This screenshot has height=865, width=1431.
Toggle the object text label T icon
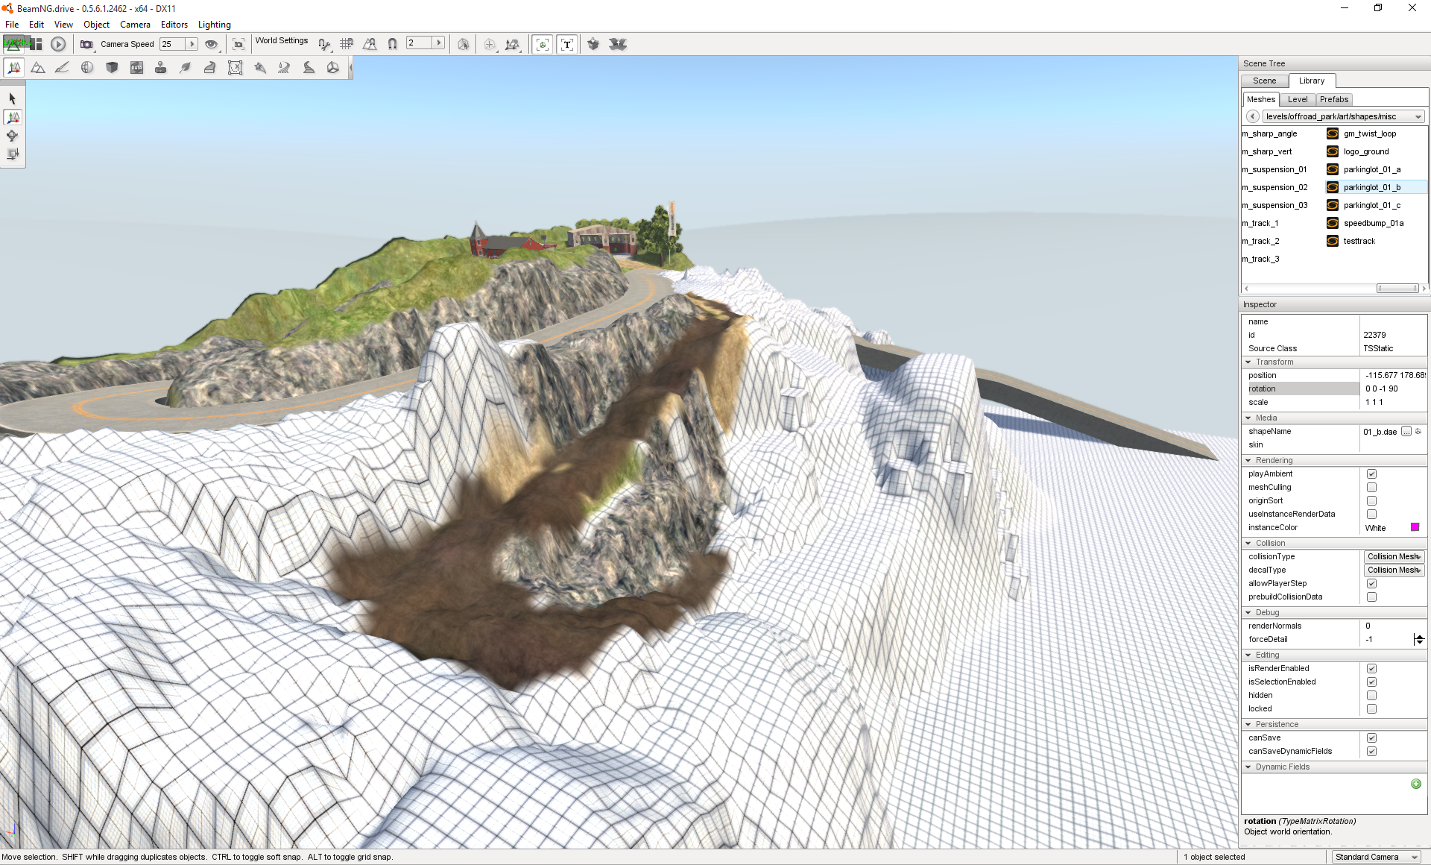click(567, 44)
